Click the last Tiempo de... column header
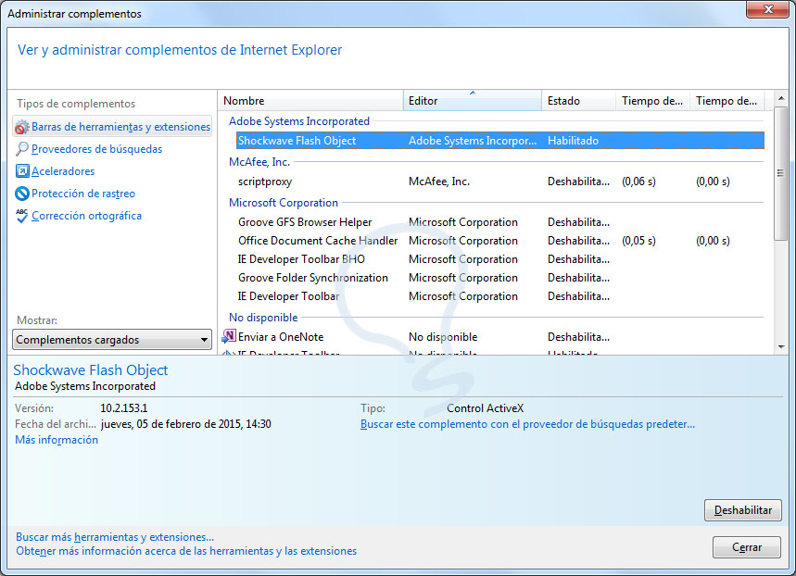The height and width of the screenshot is (576, 796). tap(727, 101)
